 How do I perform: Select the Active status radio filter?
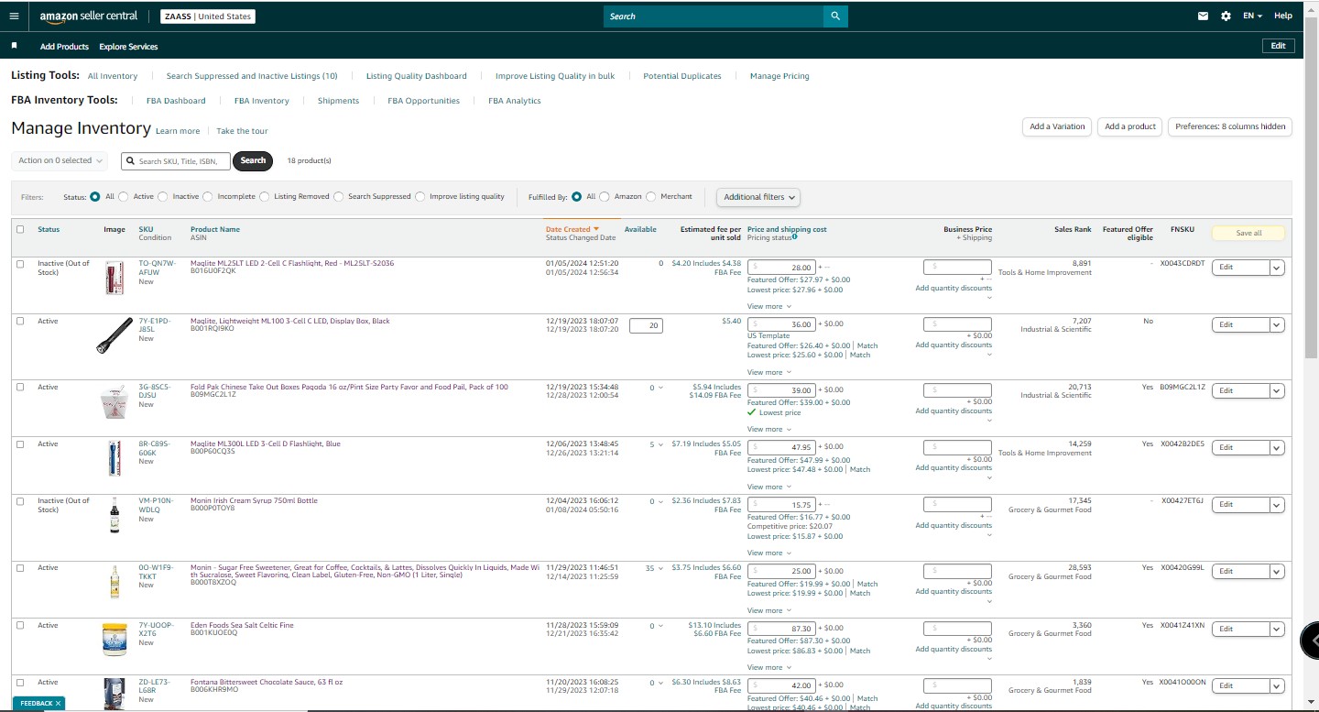pyautogui.click(x=125, y=196)
